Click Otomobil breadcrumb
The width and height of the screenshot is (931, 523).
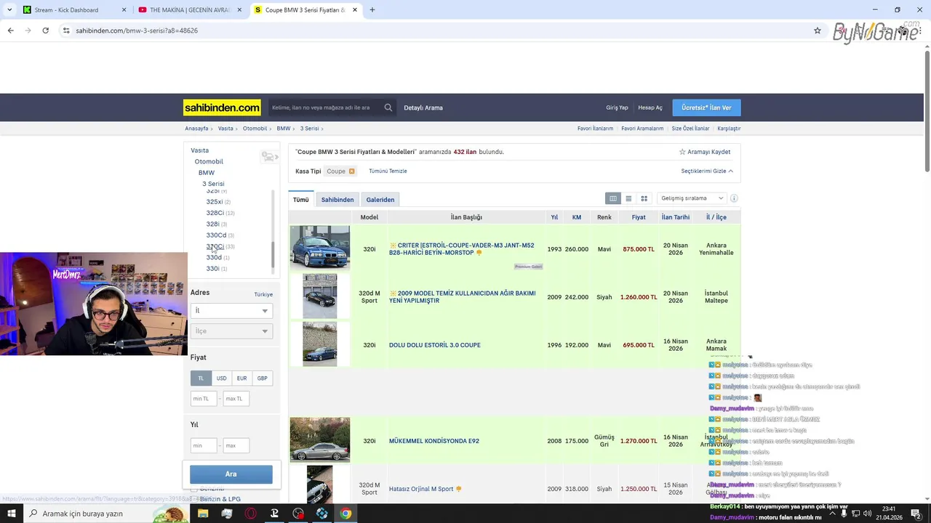tap(255, 129)
